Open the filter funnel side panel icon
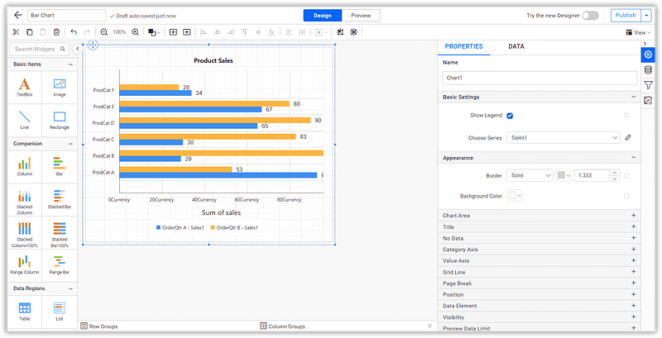 click(x=648, y=85)
